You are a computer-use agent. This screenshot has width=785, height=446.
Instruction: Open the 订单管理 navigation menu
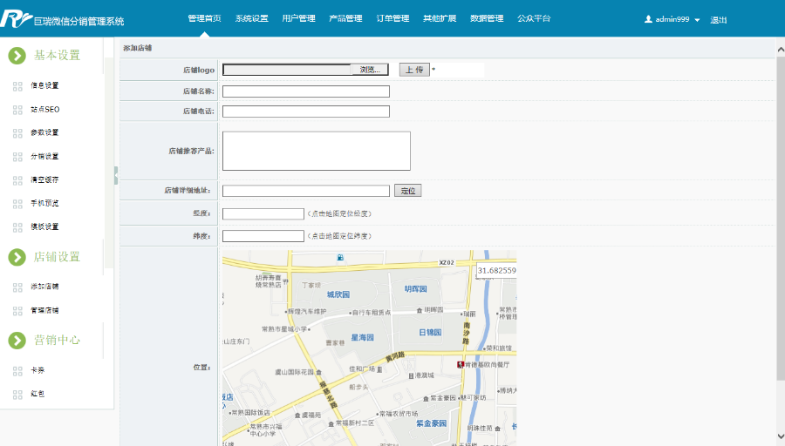(392, 18)
